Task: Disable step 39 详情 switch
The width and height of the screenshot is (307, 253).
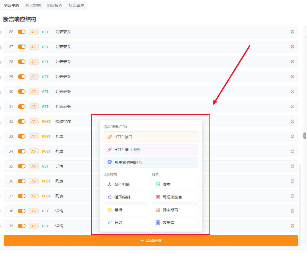Action: pyautogui.click(x=21, y=226)
